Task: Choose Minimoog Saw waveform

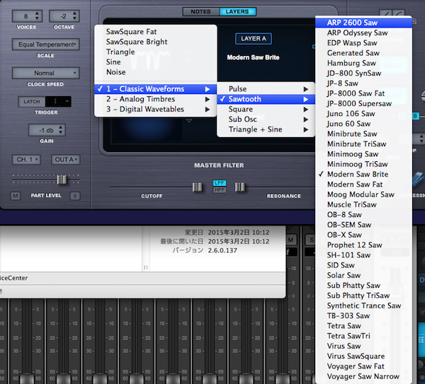Action: pyautogui.click(x=364, y=154)
